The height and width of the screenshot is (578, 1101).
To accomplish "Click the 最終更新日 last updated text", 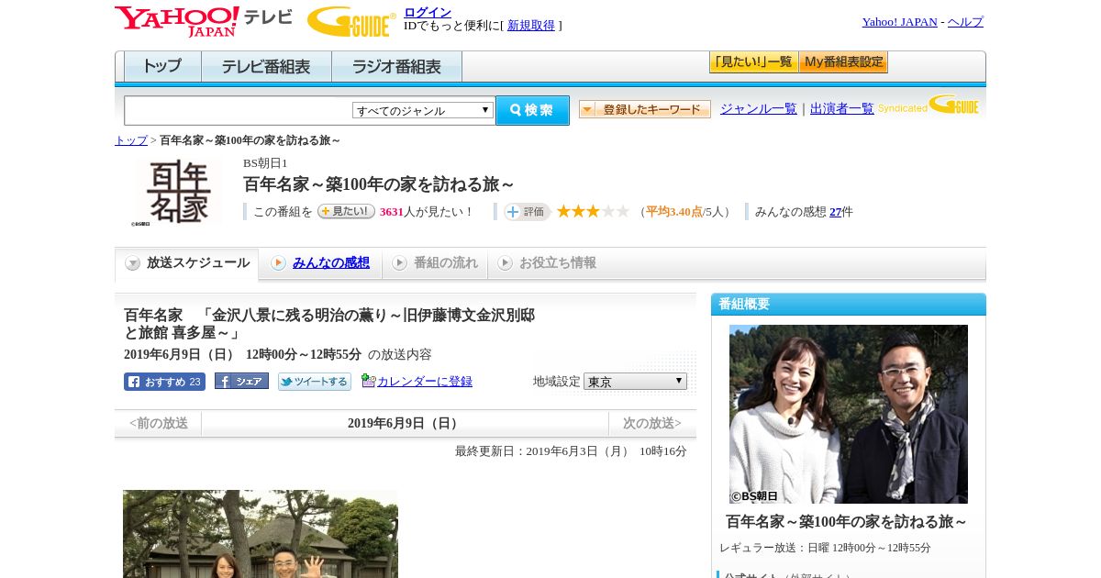I will click(571, 451).
